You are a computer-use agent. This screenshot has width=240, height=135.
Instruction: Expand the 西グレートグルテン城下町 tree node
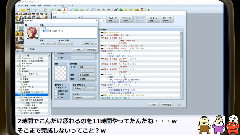18,58
